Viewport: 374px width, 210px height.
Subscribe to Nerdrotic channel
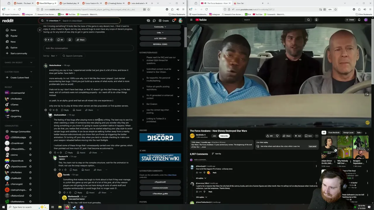224,136
